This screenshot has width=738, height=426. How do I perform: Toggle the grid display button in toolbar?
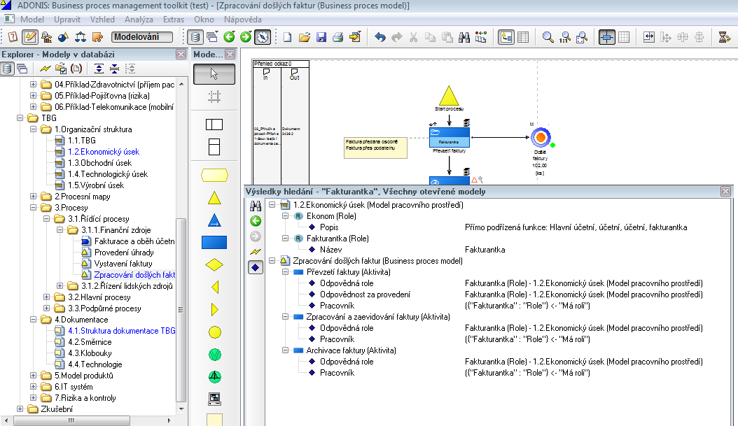click(x=624, y=37)
